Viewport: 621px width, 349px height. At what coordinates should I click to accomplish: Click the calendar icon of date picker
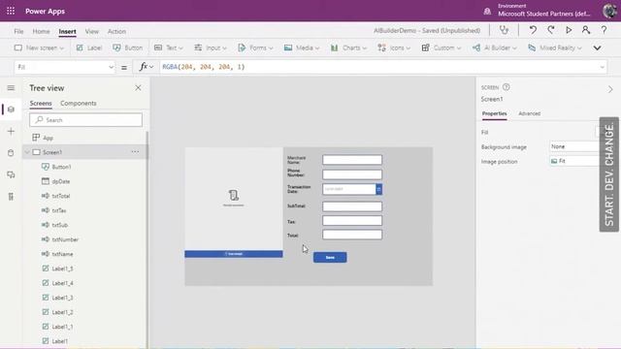tap(379, 189)
